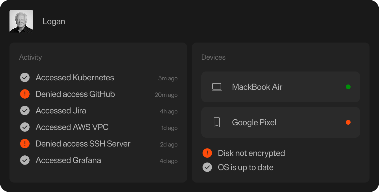
Task: Select the checkmark icon next to Accessed Grafana
Action: 25,160
